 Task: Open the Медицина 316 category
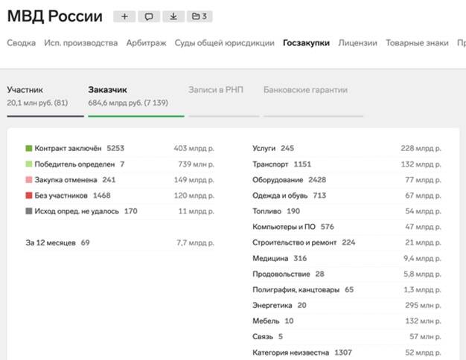[x=347, y=258]
